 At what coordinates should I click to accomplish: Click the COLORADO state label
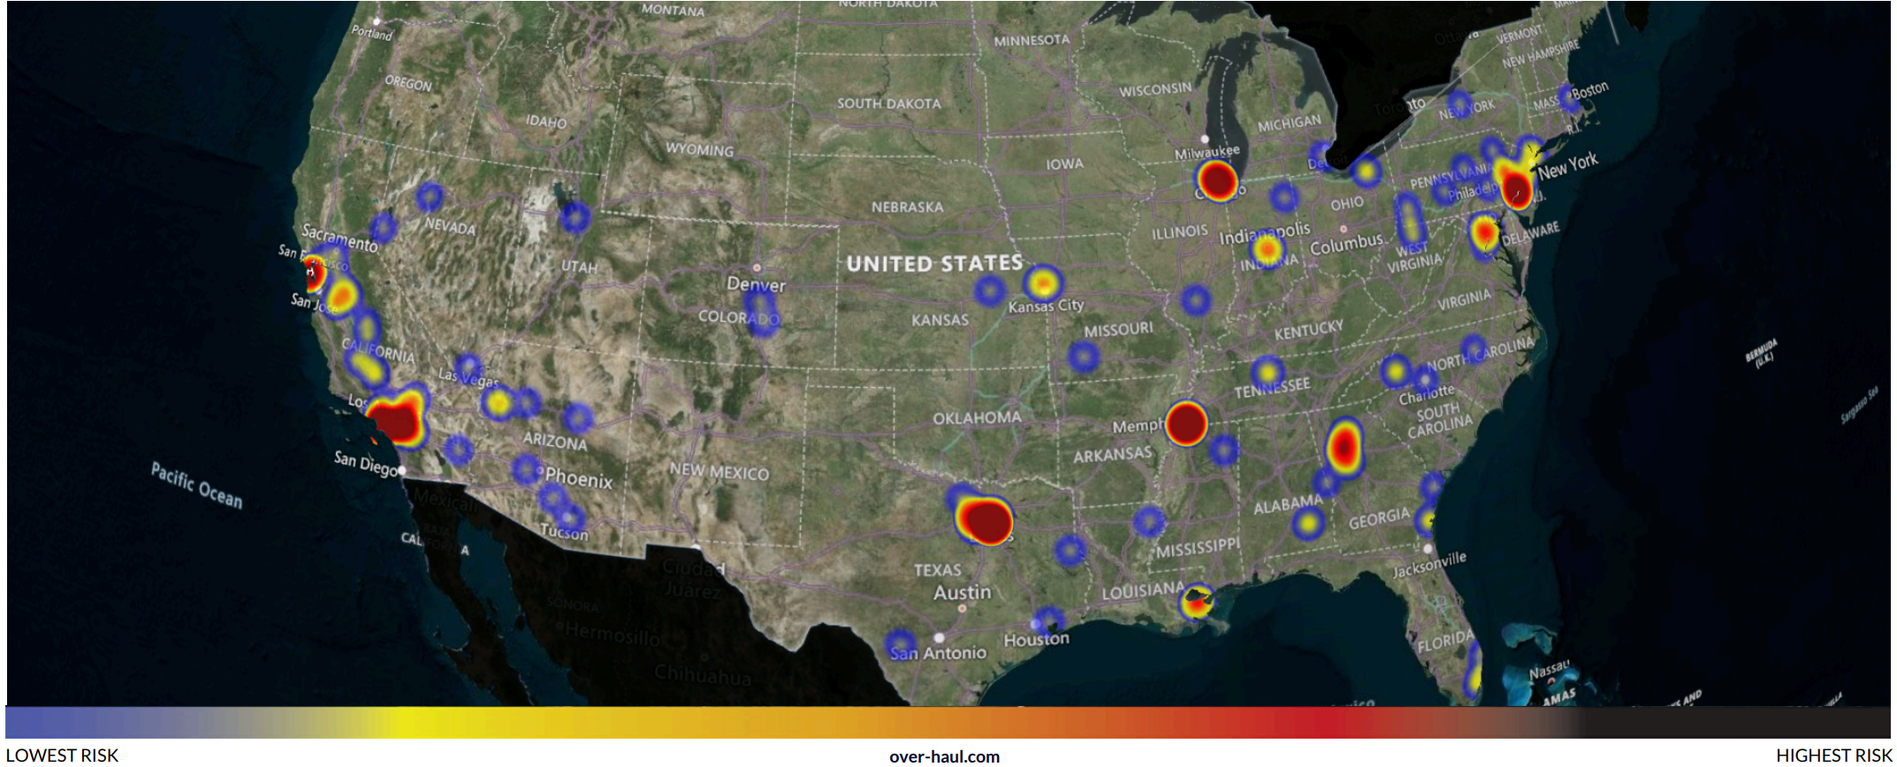pos(739,317)
